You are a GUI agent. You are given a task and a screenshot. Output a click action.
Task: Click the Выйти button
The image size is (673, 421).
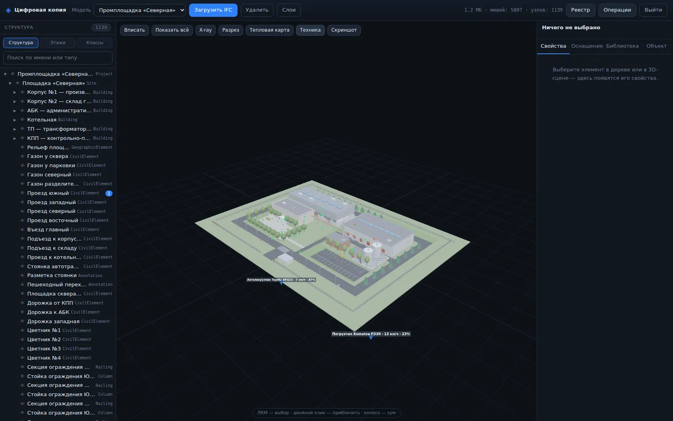pyautogui.click(x=653, y=10)
